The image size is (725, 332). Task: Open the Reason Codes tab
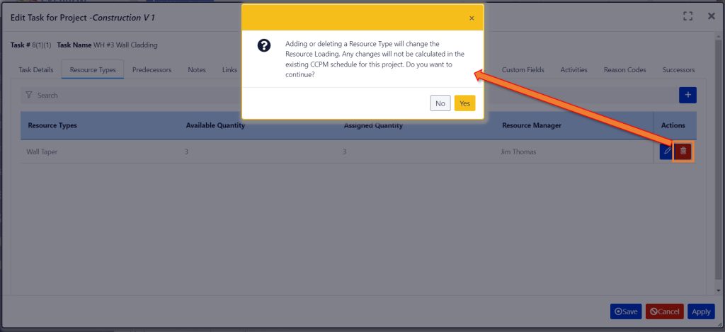pyautogui.click(x=624, y=70)
